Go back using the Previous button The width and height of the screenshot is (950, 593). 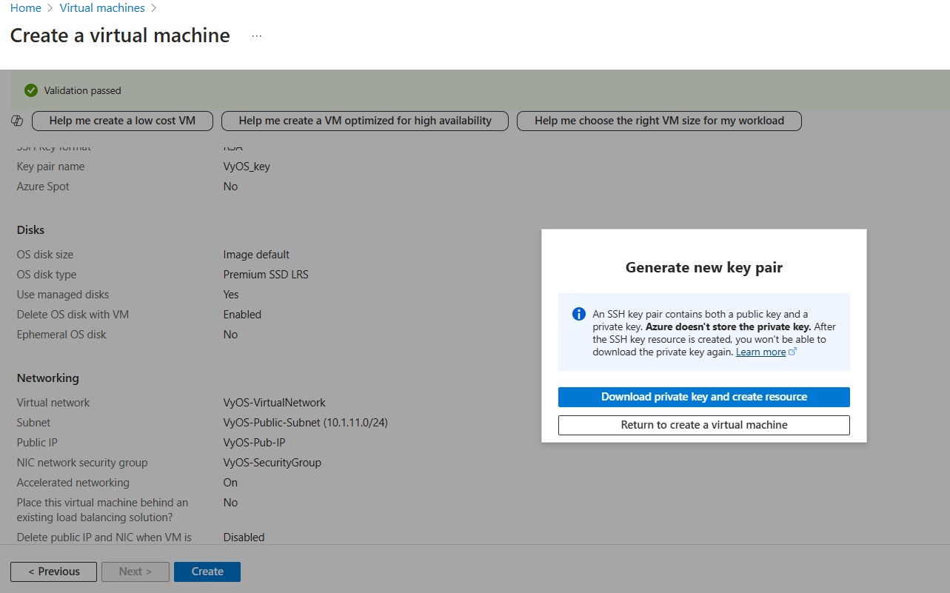(x=53, y=571)
